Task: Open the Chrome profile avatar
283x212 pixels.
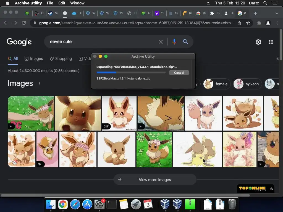Action: pos(268,23)
